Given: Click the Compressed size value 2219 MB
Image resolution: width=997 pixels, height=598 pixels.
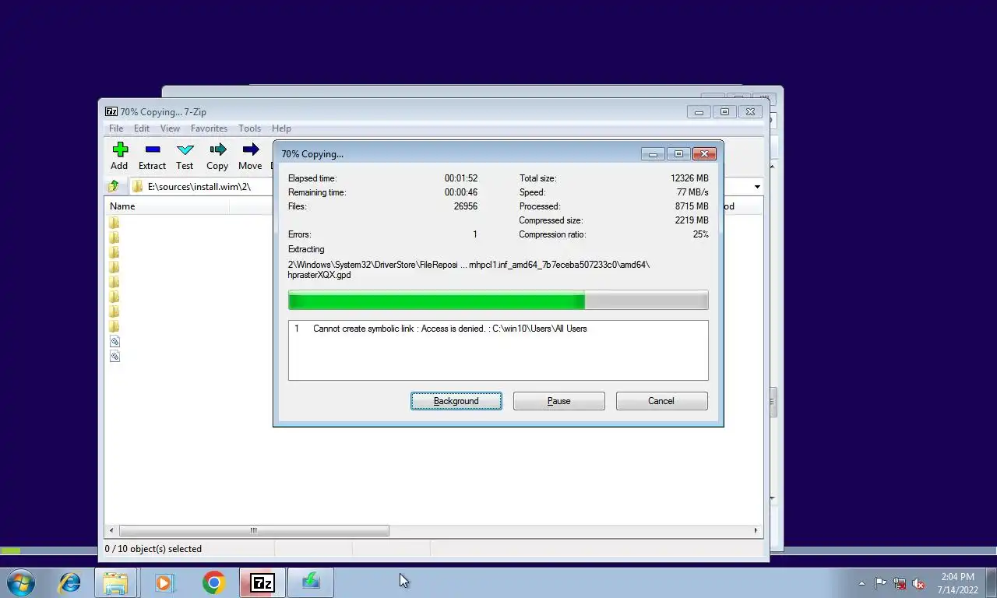Looking at the screenshot, I should (x=692, y=220).
